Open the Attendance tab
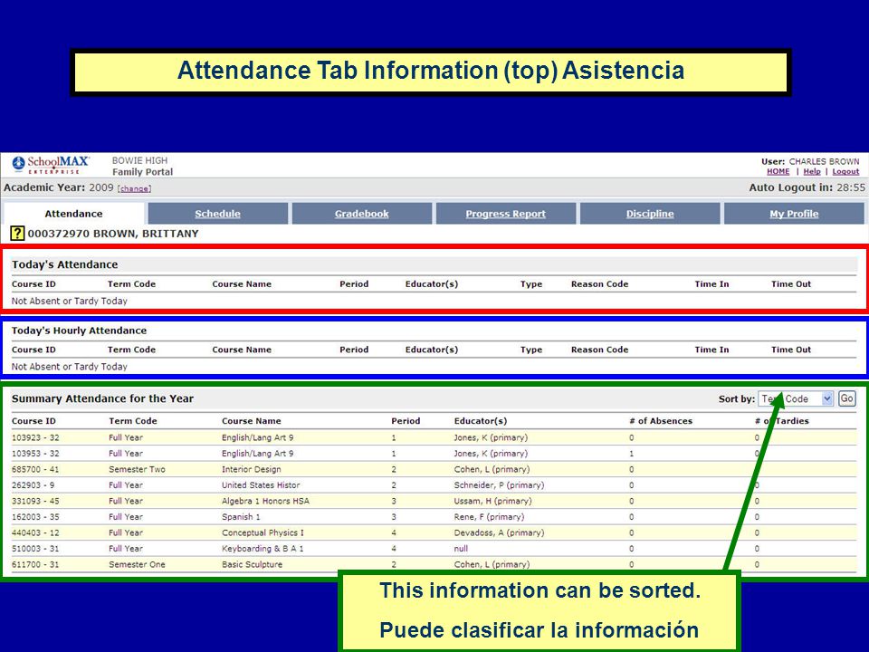This screenshot has height=652, width=869. coord(73,214)
